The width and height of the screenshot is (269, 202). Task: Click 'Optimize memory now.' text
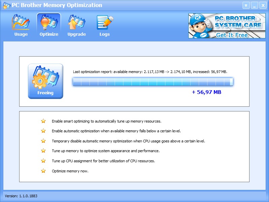[x=70, y=171]
